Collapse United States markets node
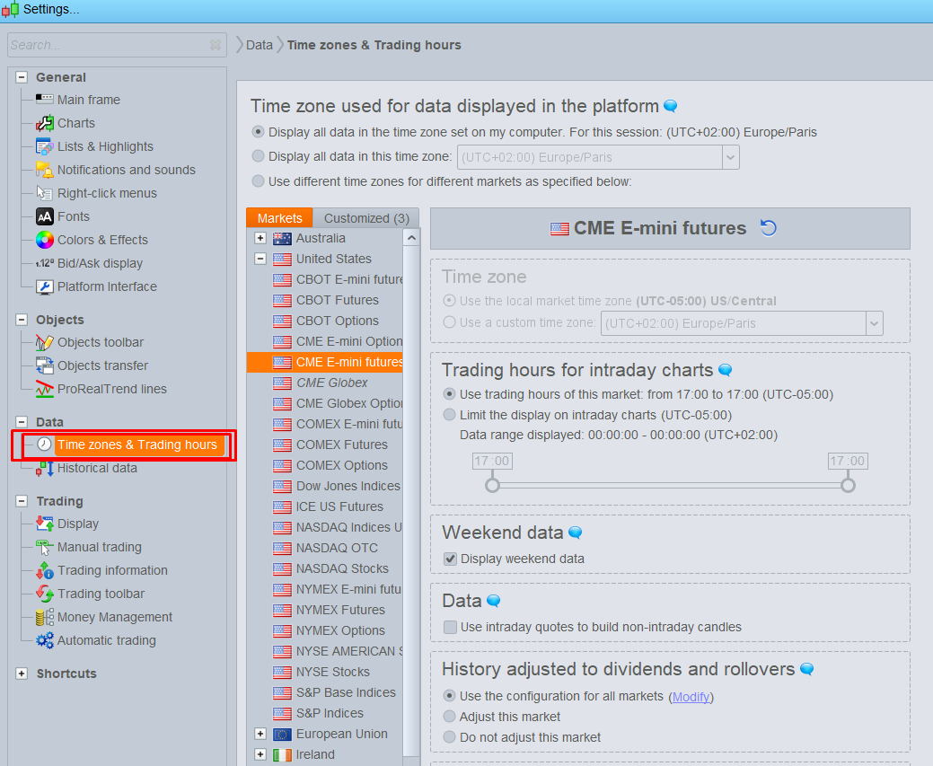The height and width of the screenshot is (766, 933). [x=260, y=259]
